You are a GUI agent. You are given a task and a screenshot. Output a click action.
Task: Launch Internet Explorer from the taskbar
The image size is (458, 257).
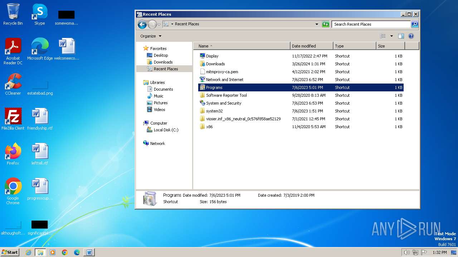point(29,252)
